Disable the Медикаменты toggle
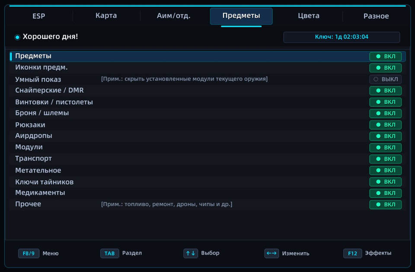415x272 pixels. pos(385,193)
